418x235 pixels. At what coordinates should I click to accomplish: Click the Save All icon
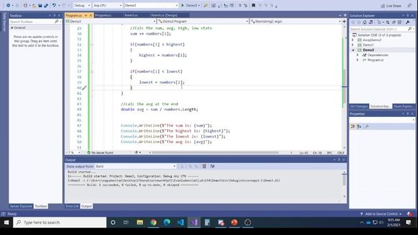coord(46,5)
